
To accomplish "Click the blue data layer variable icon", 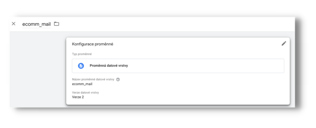I will [x=81, y=66].
